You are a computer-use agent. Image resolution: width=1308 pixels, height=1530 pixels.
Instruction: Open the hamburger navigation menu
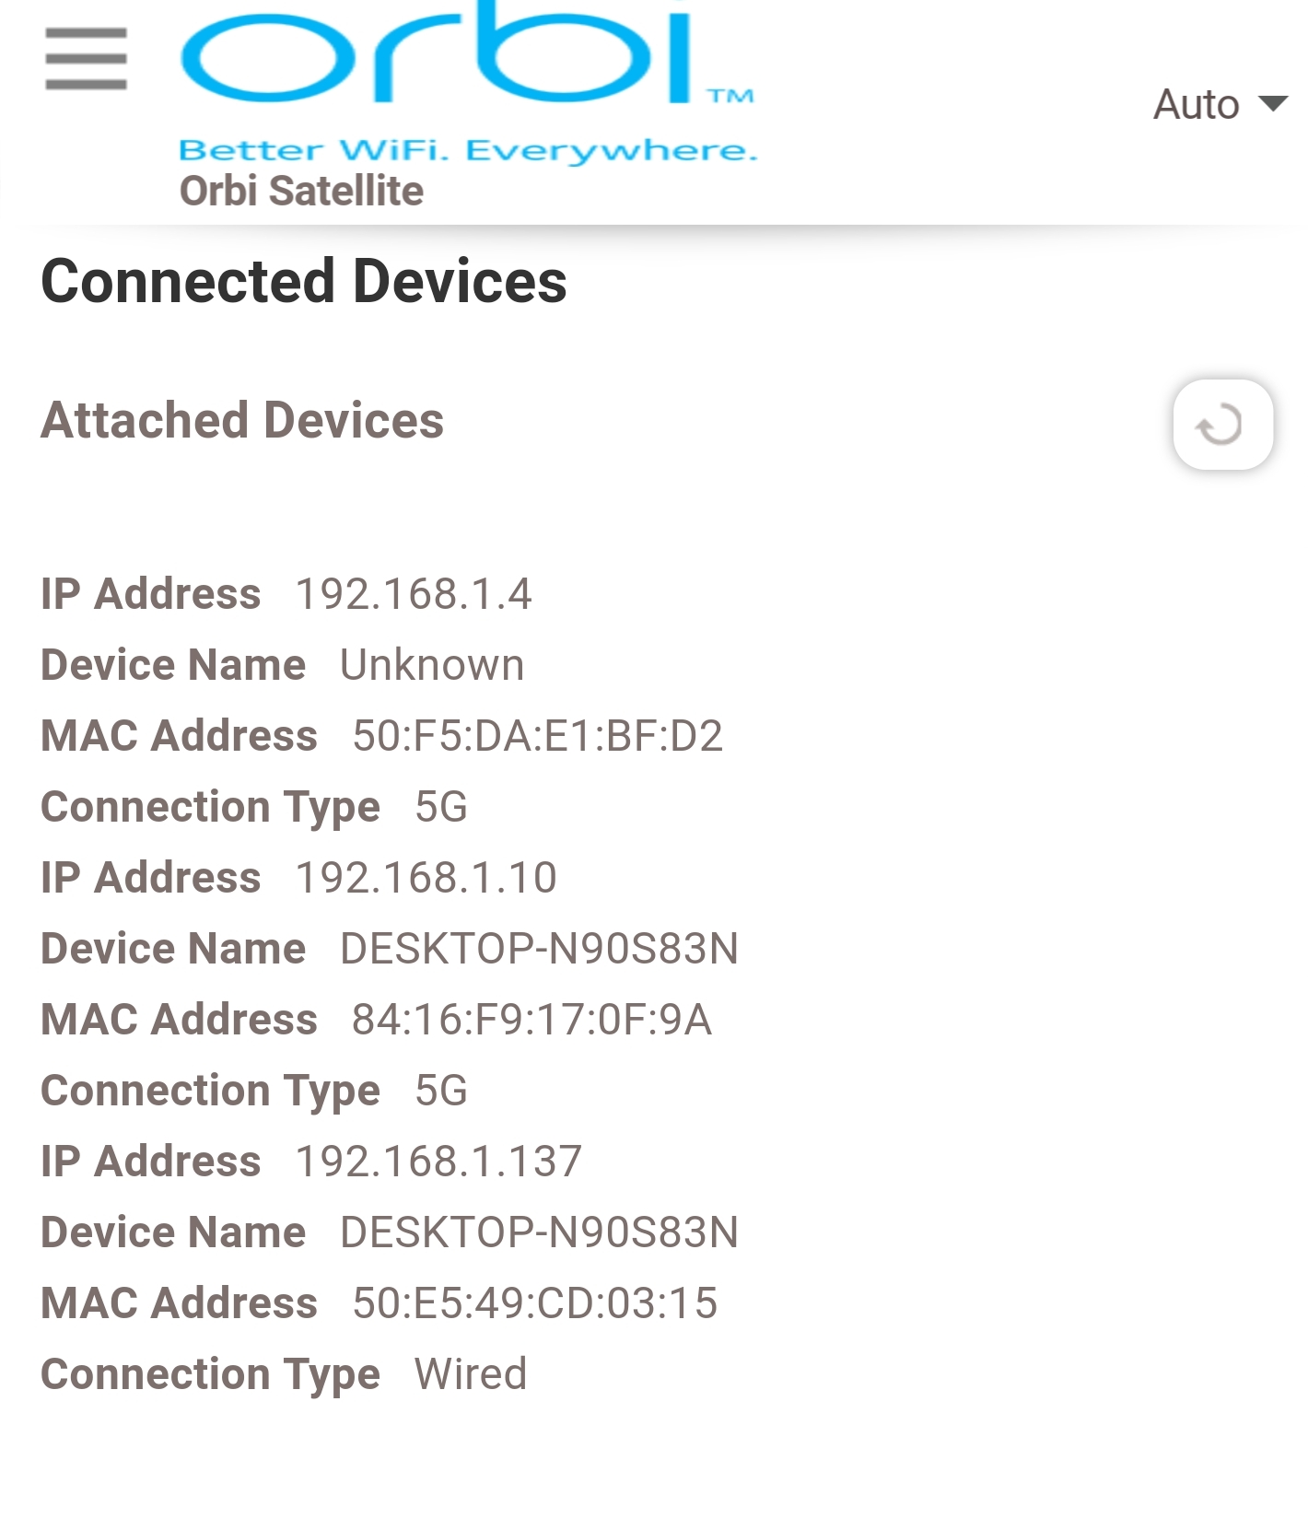pyautogui.click(x=86, y=59)
